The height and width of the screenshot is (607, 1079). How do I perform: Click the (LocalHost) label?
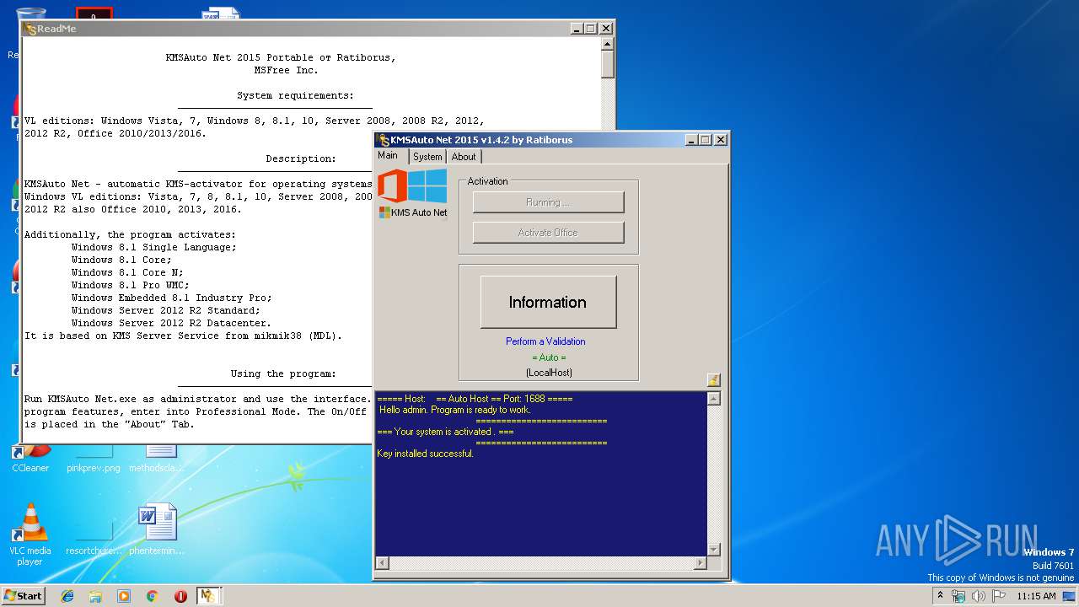[x=549, y=373]
